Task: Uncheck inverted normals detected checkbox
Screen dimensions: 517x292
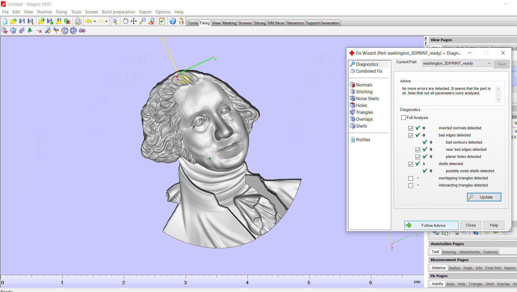Action: pos(411,128)
